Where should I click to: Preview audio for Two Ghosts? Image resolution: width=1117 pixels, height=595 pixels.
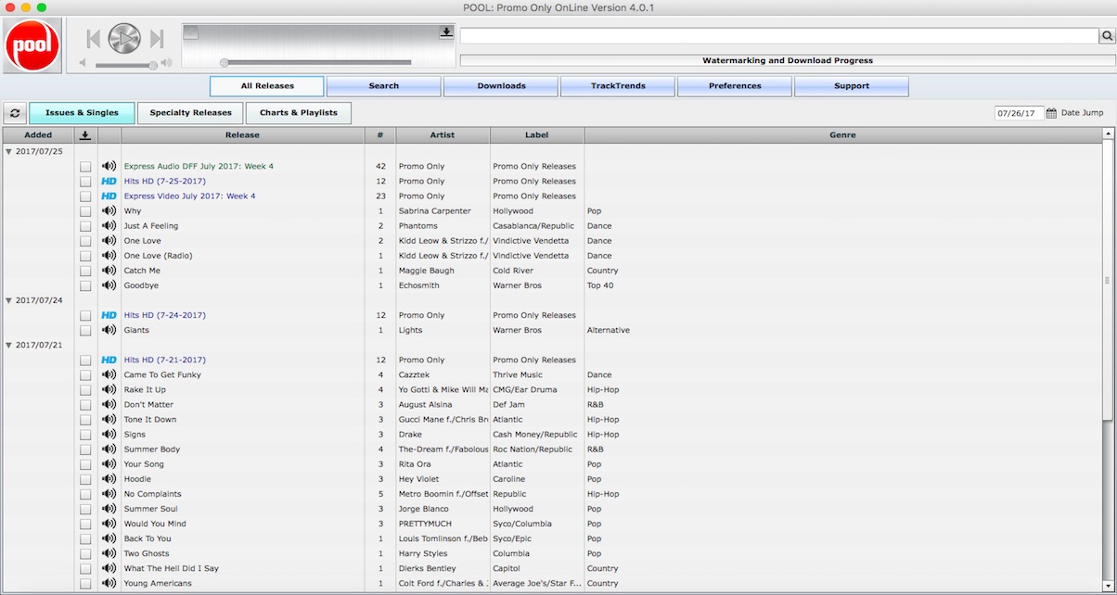tap(109, 553)
